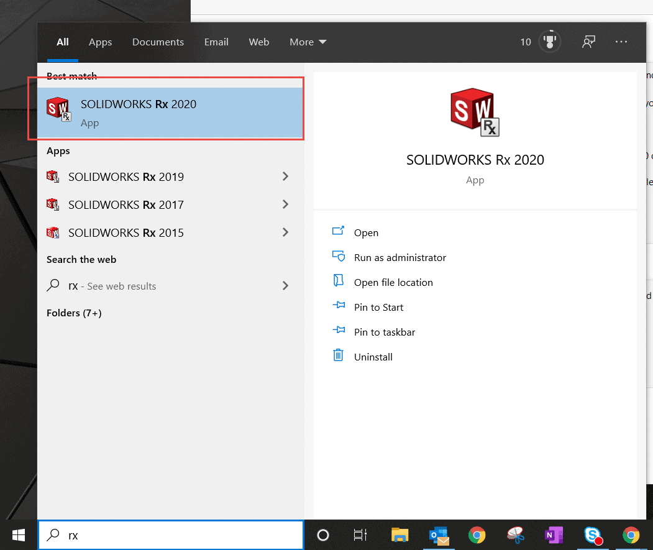The height and width of the screenshot is (550, 653).
Task: Switch to the Apps search tab
Action: [101, 42]
